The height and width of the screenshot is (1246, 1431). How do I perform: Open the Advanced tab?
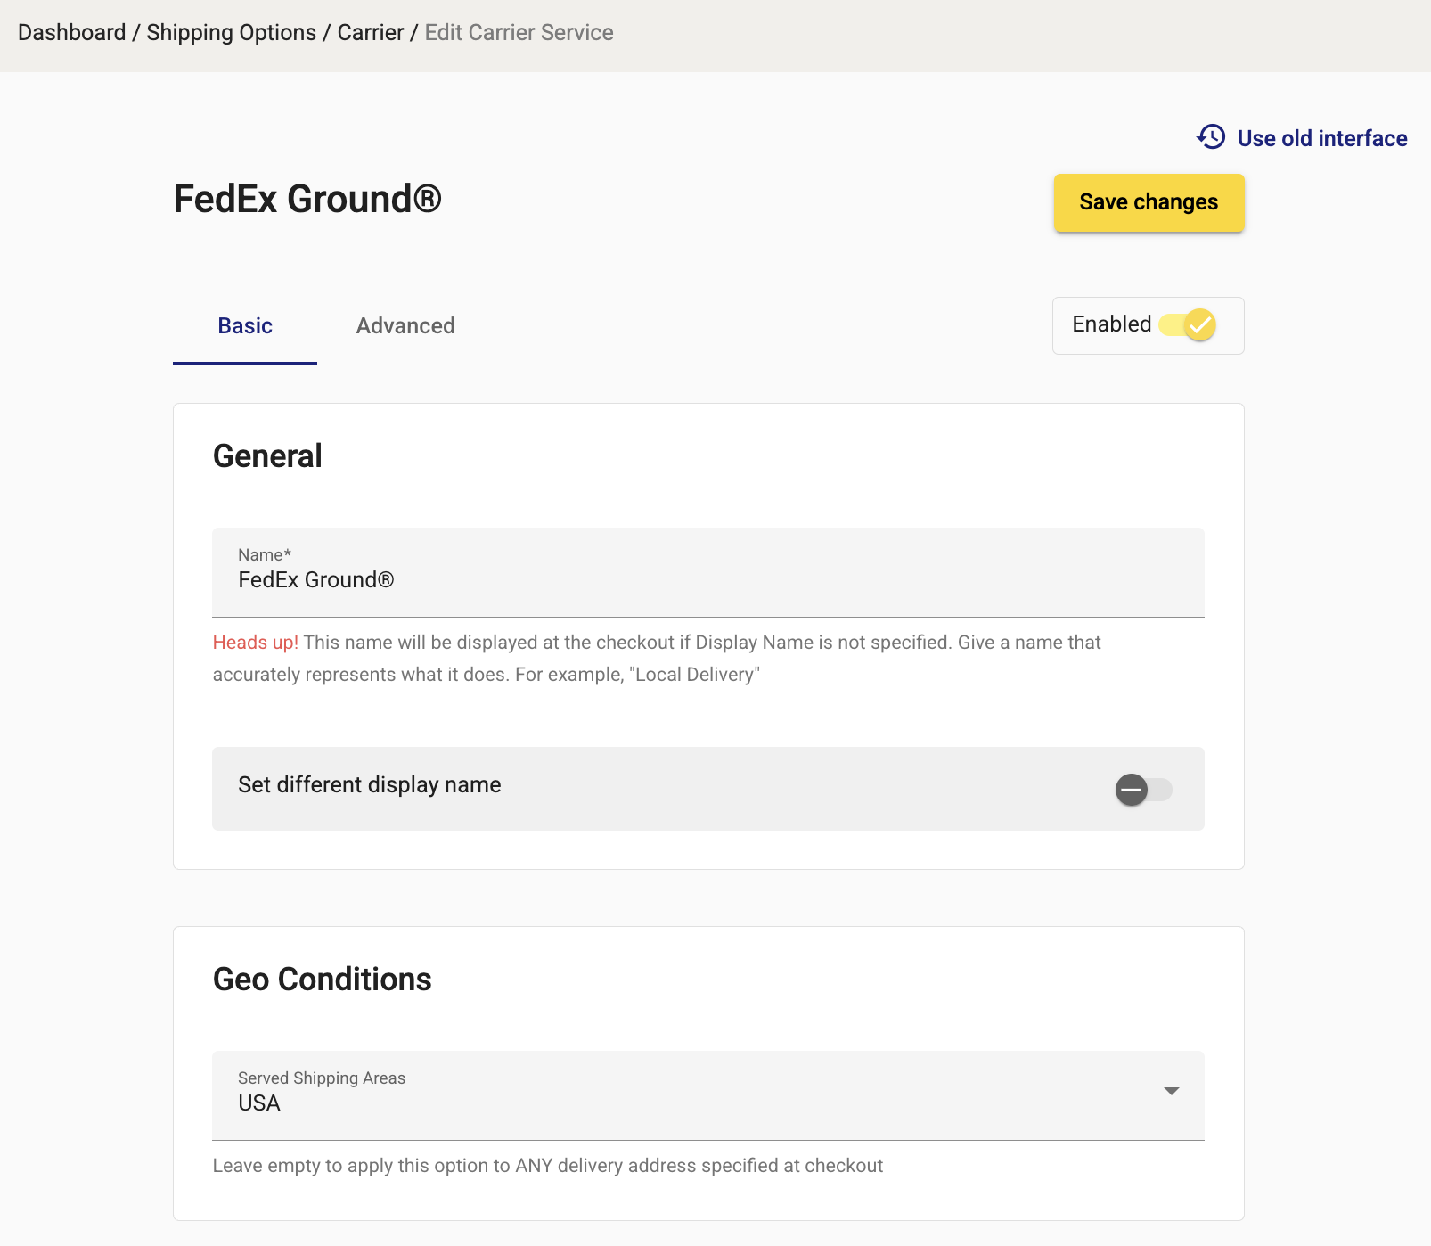pyautogui.click(x=405, y=326)
